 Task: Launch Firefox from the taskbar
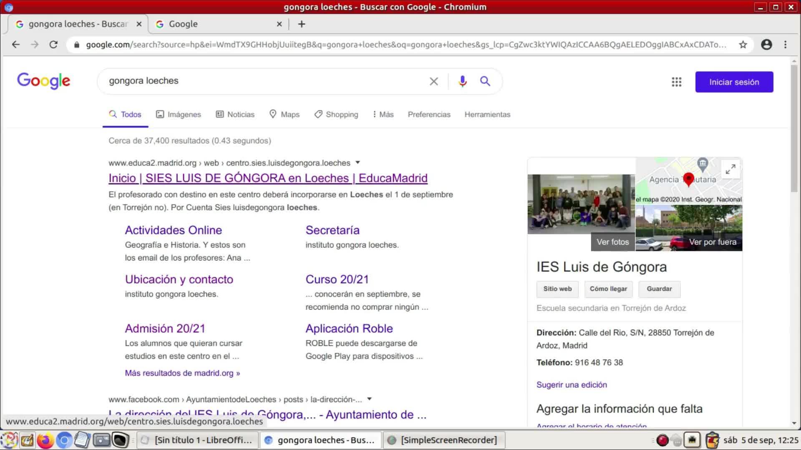pyautogui.click(x=45, y=440)
